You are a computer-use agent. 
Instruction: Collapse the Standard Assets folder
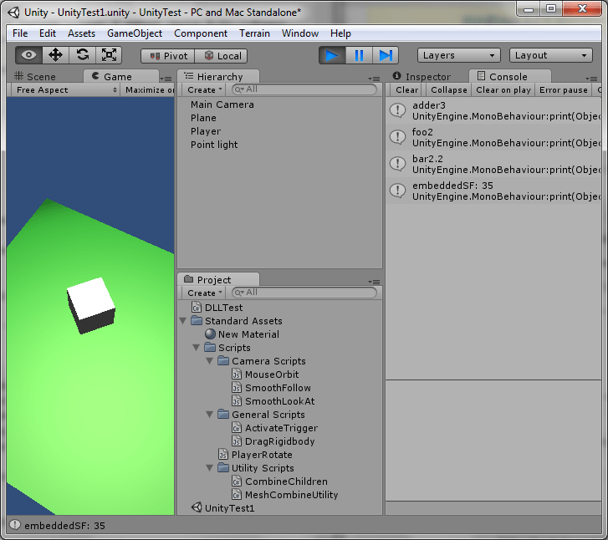tap(183, 321)
